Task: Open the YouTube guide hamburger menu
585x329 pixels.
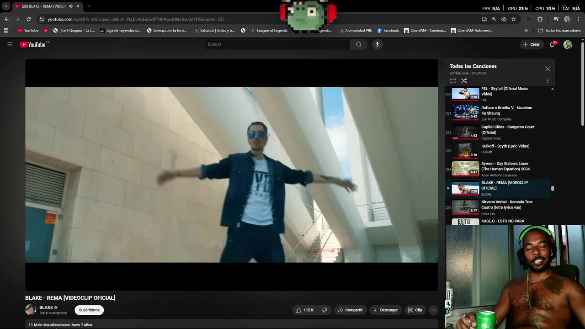Action: (10, 44)
